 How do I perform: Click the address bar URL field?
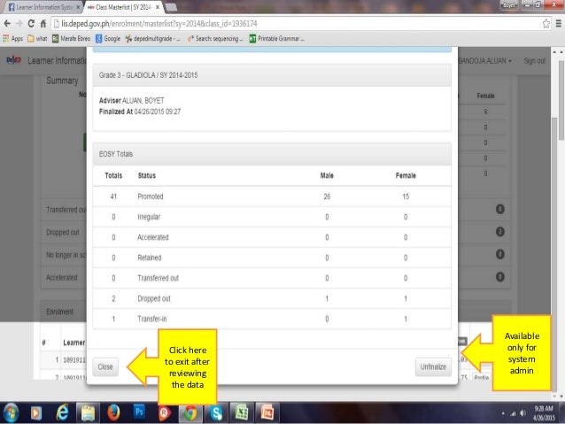pyautogui.click(x=296, y=24)
